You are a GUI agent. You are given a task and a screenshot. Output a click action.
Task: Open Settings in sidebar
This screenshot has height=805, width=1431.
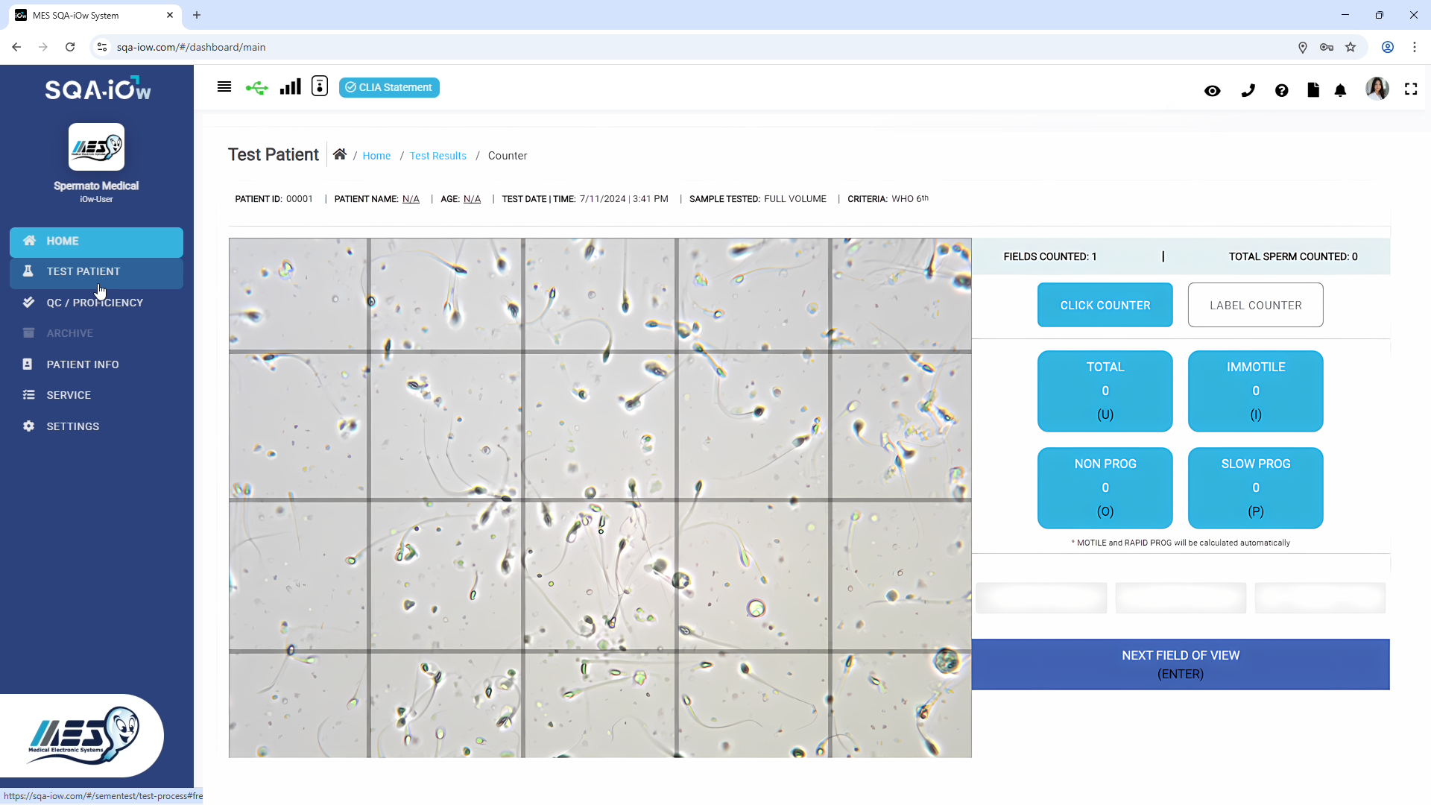pyautogui.click(x=72, y=426)
